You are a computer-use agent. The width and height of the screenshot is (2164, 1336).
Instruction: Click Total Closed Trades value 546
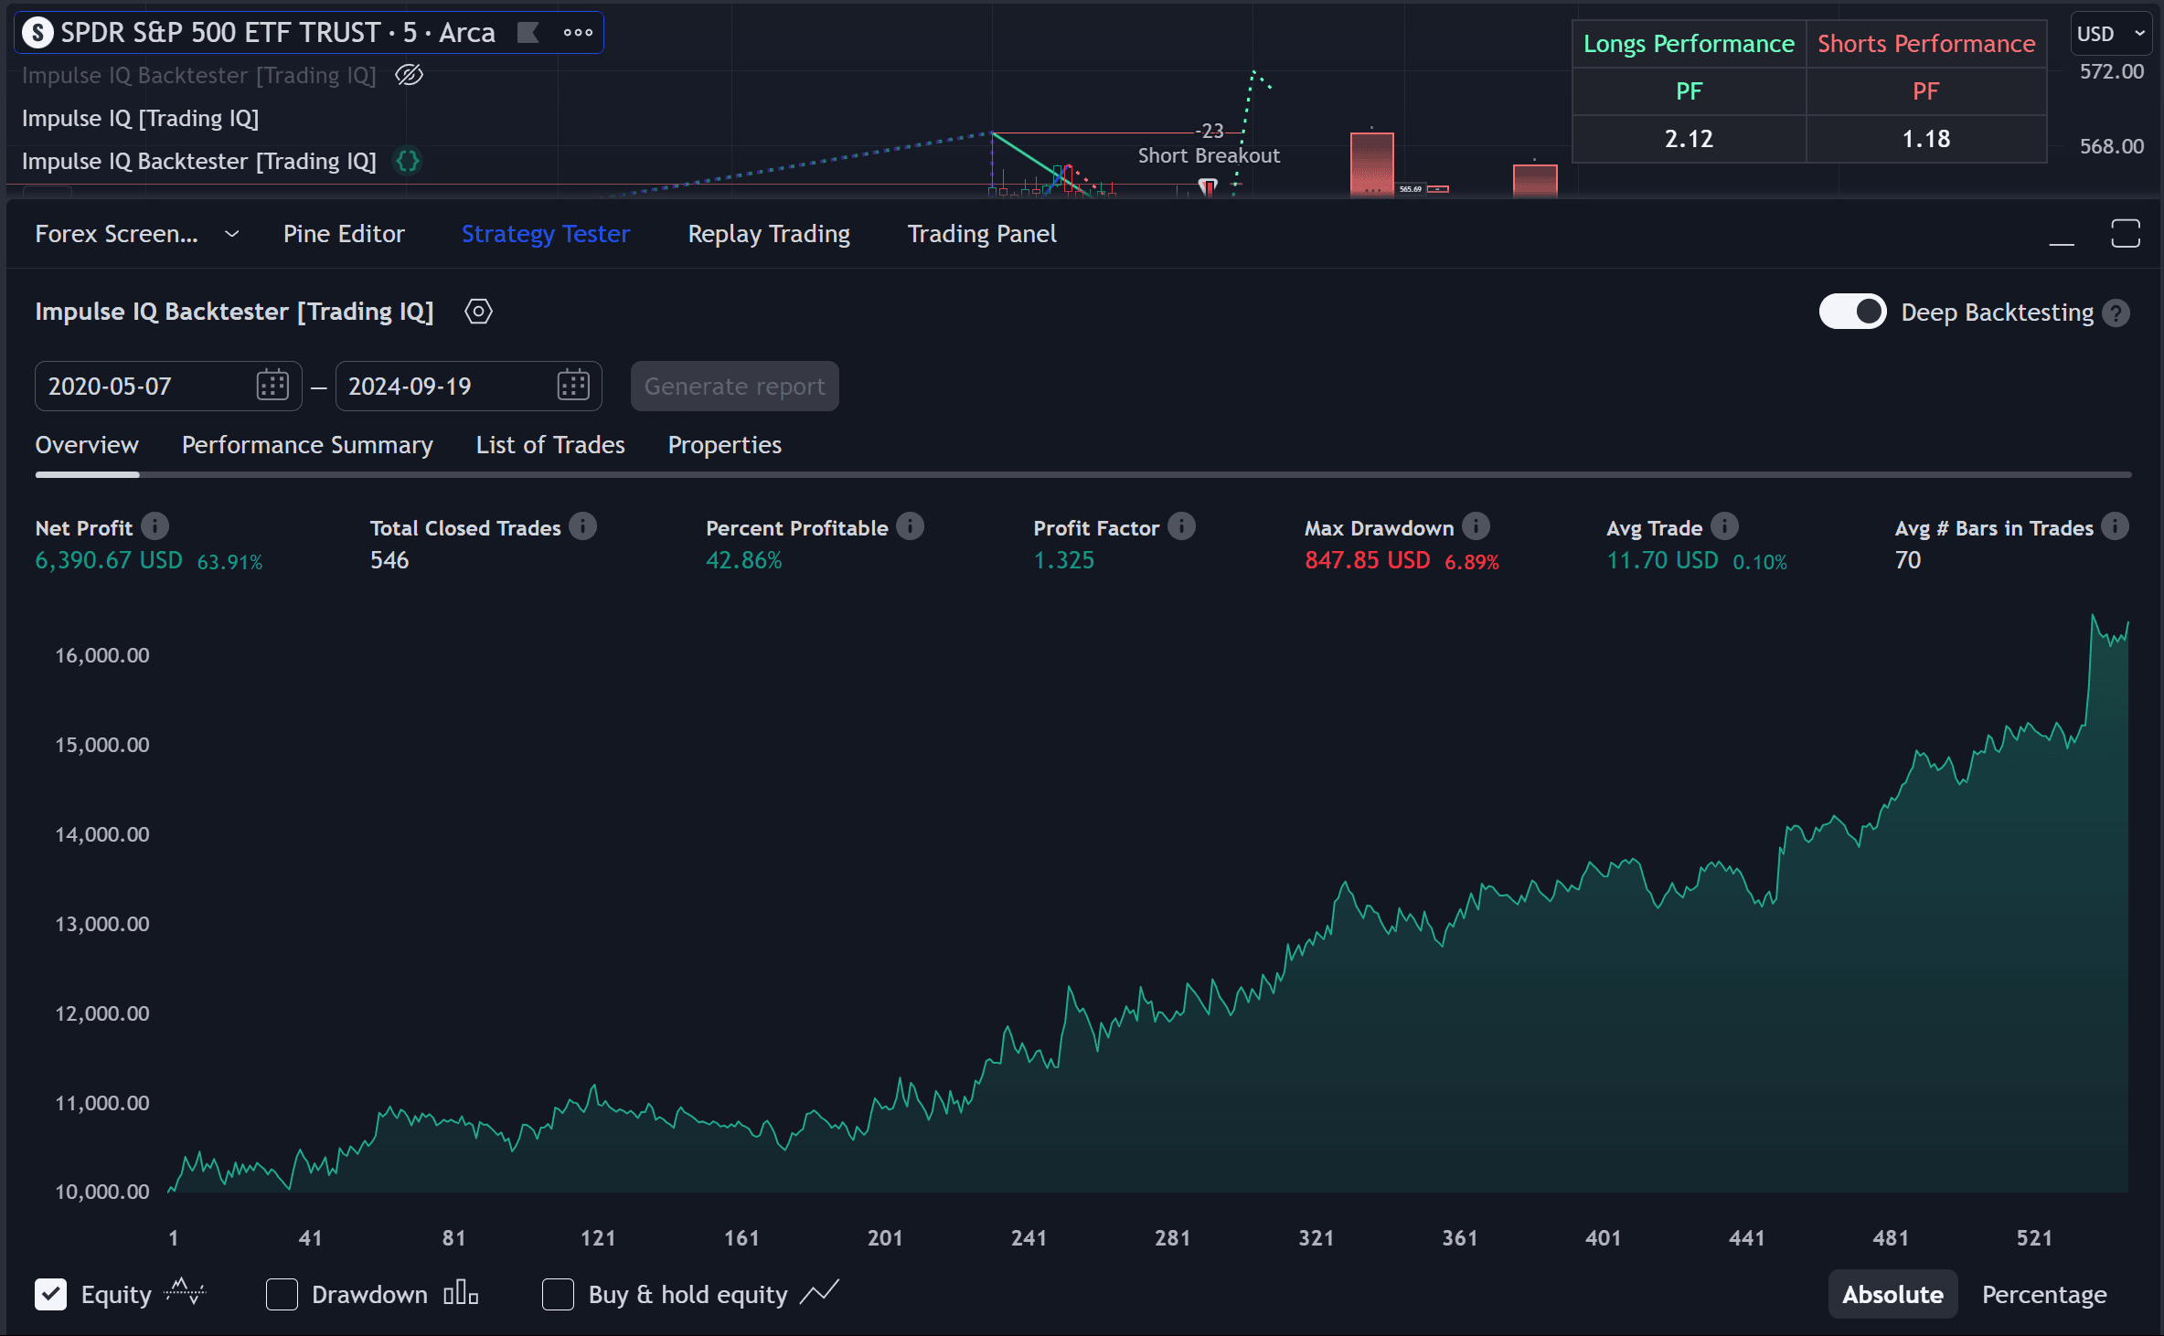coord(389,560)
